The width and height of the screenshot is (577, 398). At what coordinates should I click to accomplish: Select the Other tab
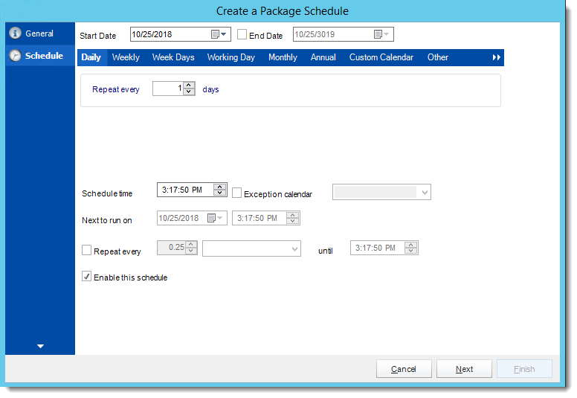437,57
